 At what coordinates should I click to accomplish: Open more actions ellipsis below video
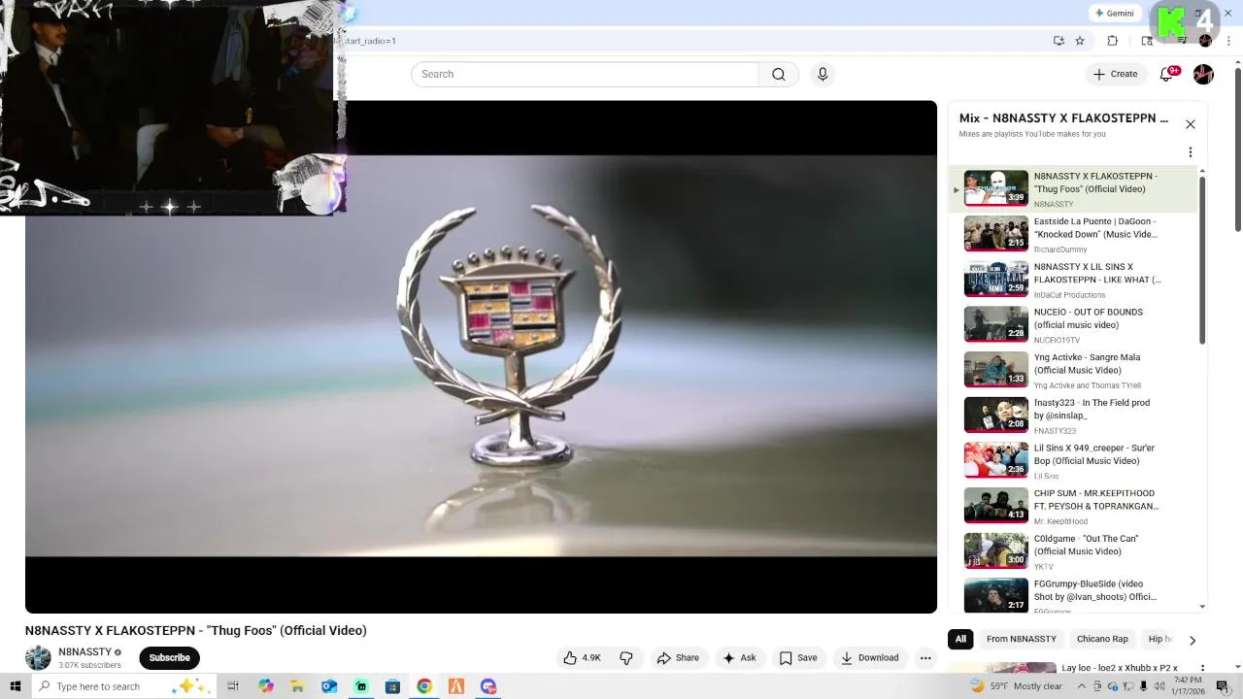click(x=925, y=658)
